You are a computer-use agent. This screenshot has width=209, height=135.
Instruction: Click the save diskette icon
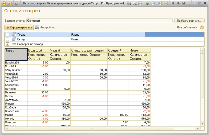click(x=140, y=3)
